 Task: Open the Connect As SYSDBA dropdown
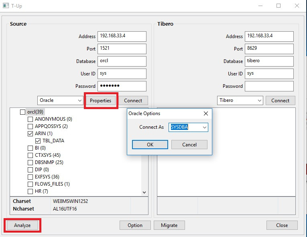(188, 127)
